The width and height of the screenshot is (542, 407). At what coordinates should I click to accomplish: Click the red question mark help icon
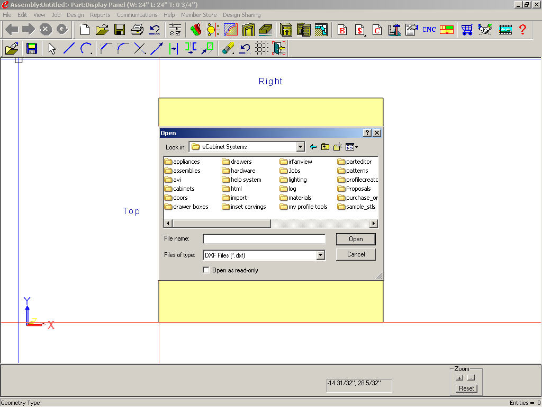click(x=522, y=30)
